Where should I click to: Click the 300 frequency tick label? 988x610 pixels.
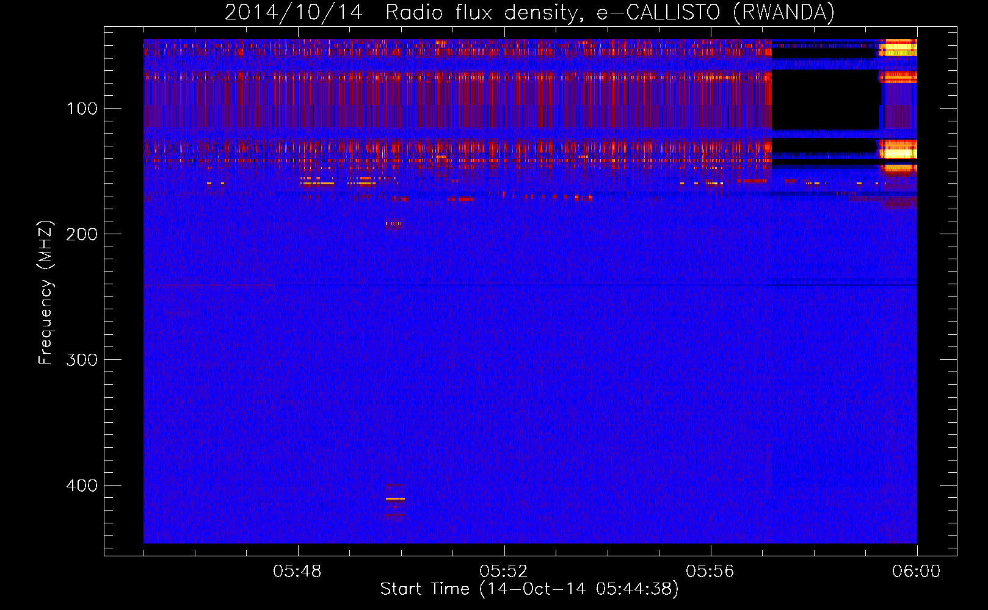(82, 360)
